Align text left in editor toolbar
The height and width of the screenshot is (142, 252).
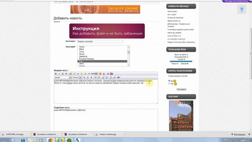[84, 77]
